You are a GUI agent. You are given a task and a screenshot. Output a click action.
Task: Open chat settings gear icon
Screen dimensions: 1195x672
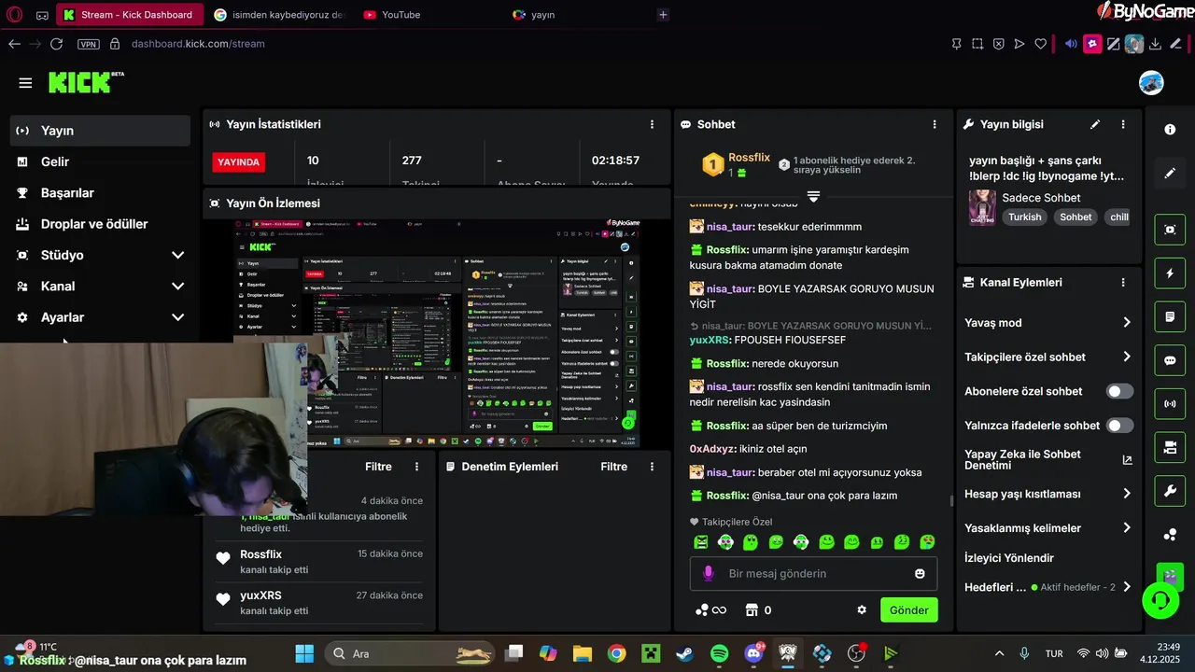click(x=862, y=610)
